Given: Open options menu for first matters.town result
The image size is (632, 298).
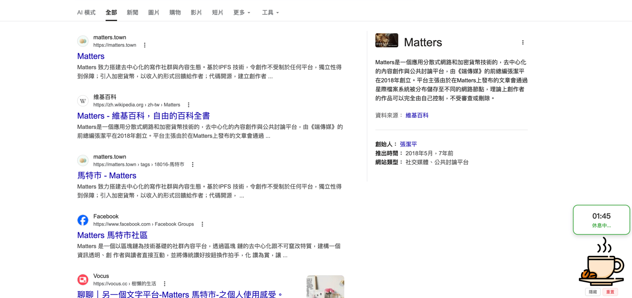Looking at the screenshot, I should pos(145,45).
